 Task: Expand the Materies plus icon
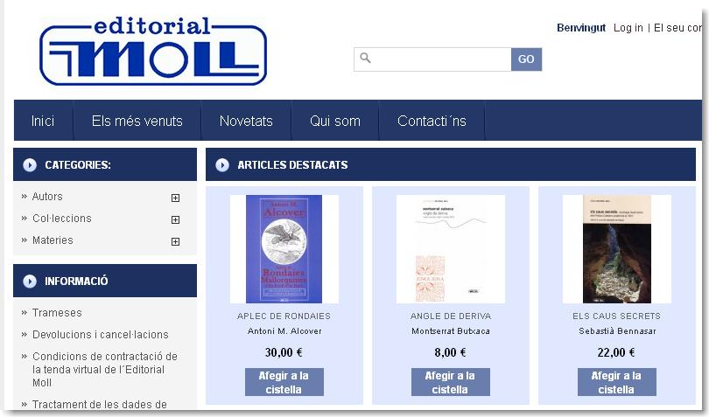coord(175,241)
